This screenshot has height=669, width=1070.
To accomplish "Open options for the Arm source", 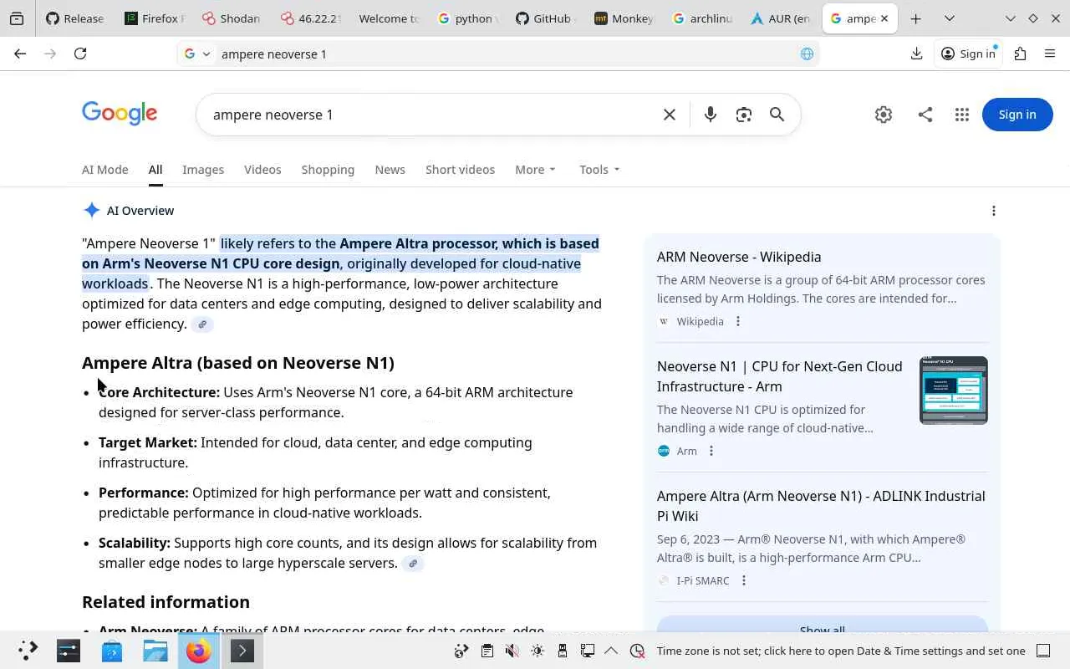I will 711,451.
